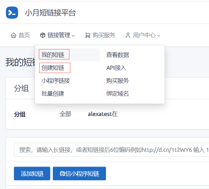This screenshot has height=189, width=209.
Task: Expand the 用户中心 dropdown chevron
Action: click(x=159, y=36)
